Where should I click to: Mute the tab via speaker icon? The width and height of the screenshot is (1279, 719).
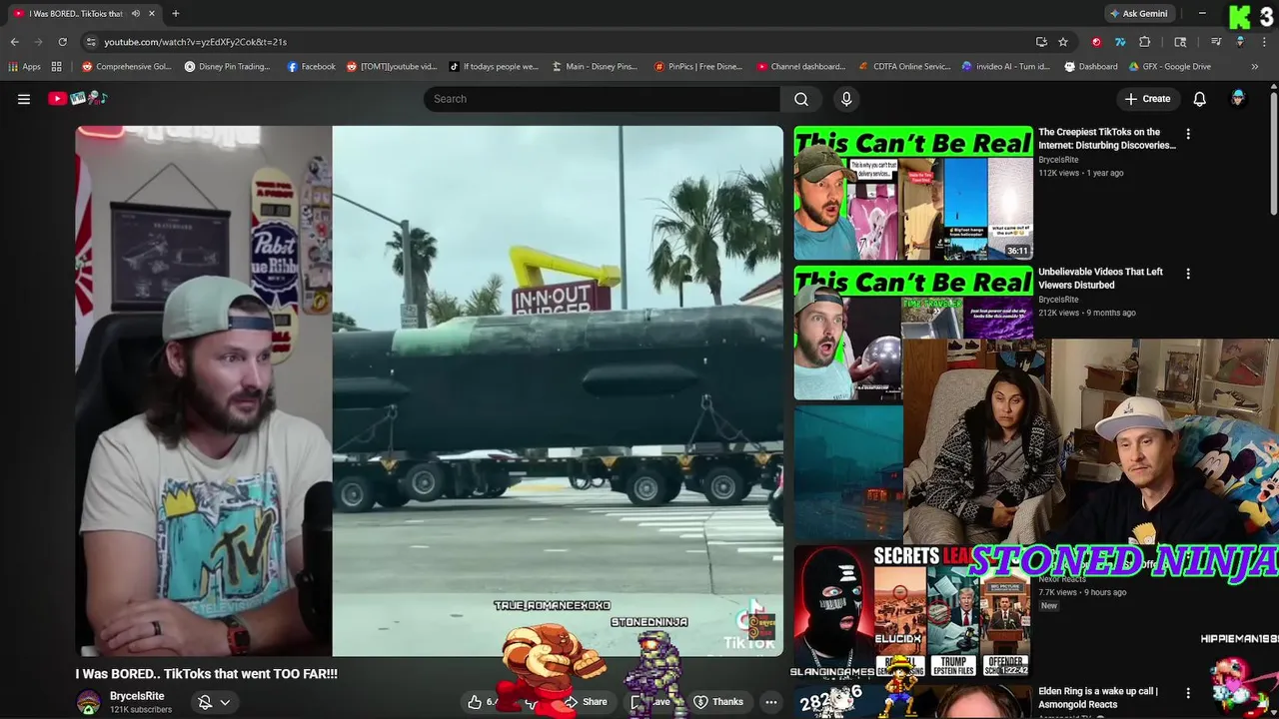point(136,14)
